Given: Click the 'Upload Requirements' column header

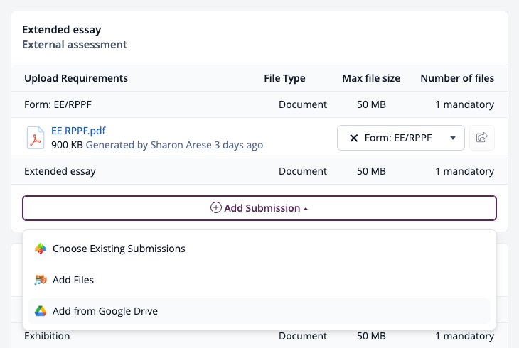Looking at the screenshot, I should [76, 78].
